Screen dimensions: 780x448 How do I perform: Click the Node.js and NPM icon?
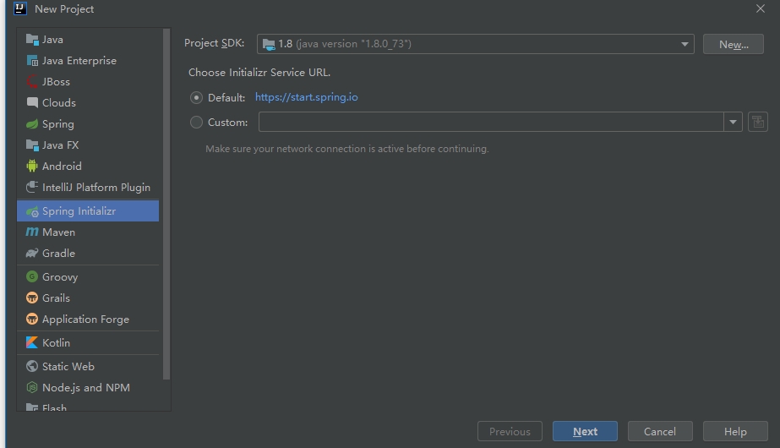click(x=32, y=388)
